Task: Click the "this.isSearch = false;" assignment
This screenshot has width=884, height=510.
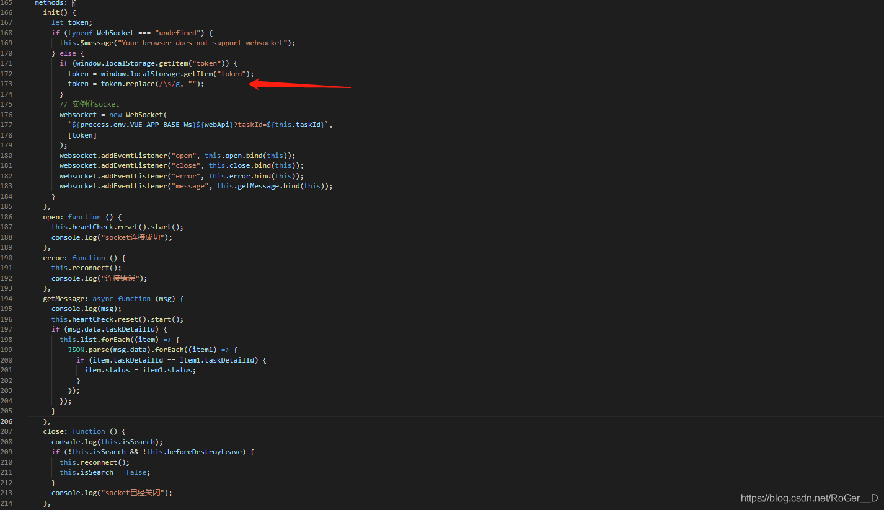Action: click(x=105, y=472)
